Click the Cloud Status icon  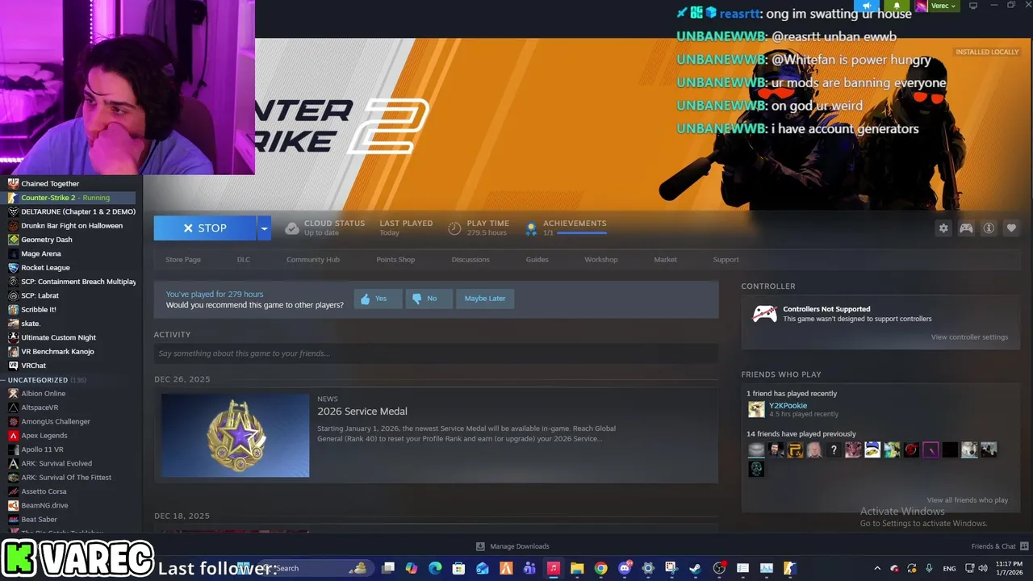pyautogui.click(x=292, y=228)
